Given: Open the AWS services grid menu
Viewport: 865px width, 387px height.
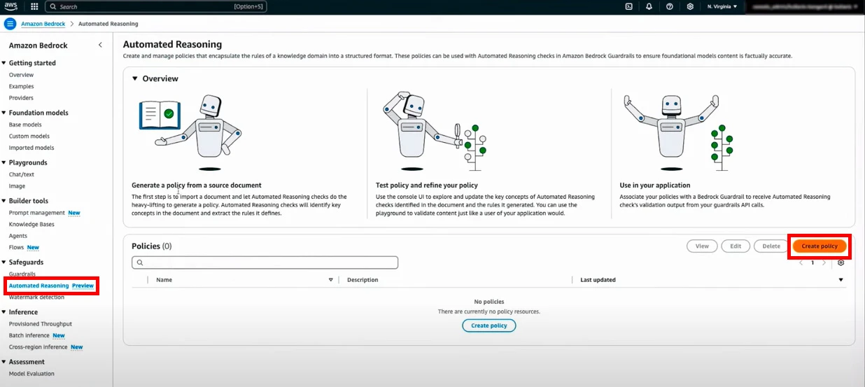Looking at the screenshot, I should pos(34,6).
